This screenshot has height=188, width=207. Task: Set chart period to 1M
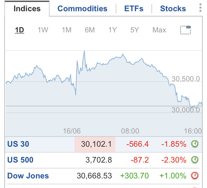coord(66,30)
